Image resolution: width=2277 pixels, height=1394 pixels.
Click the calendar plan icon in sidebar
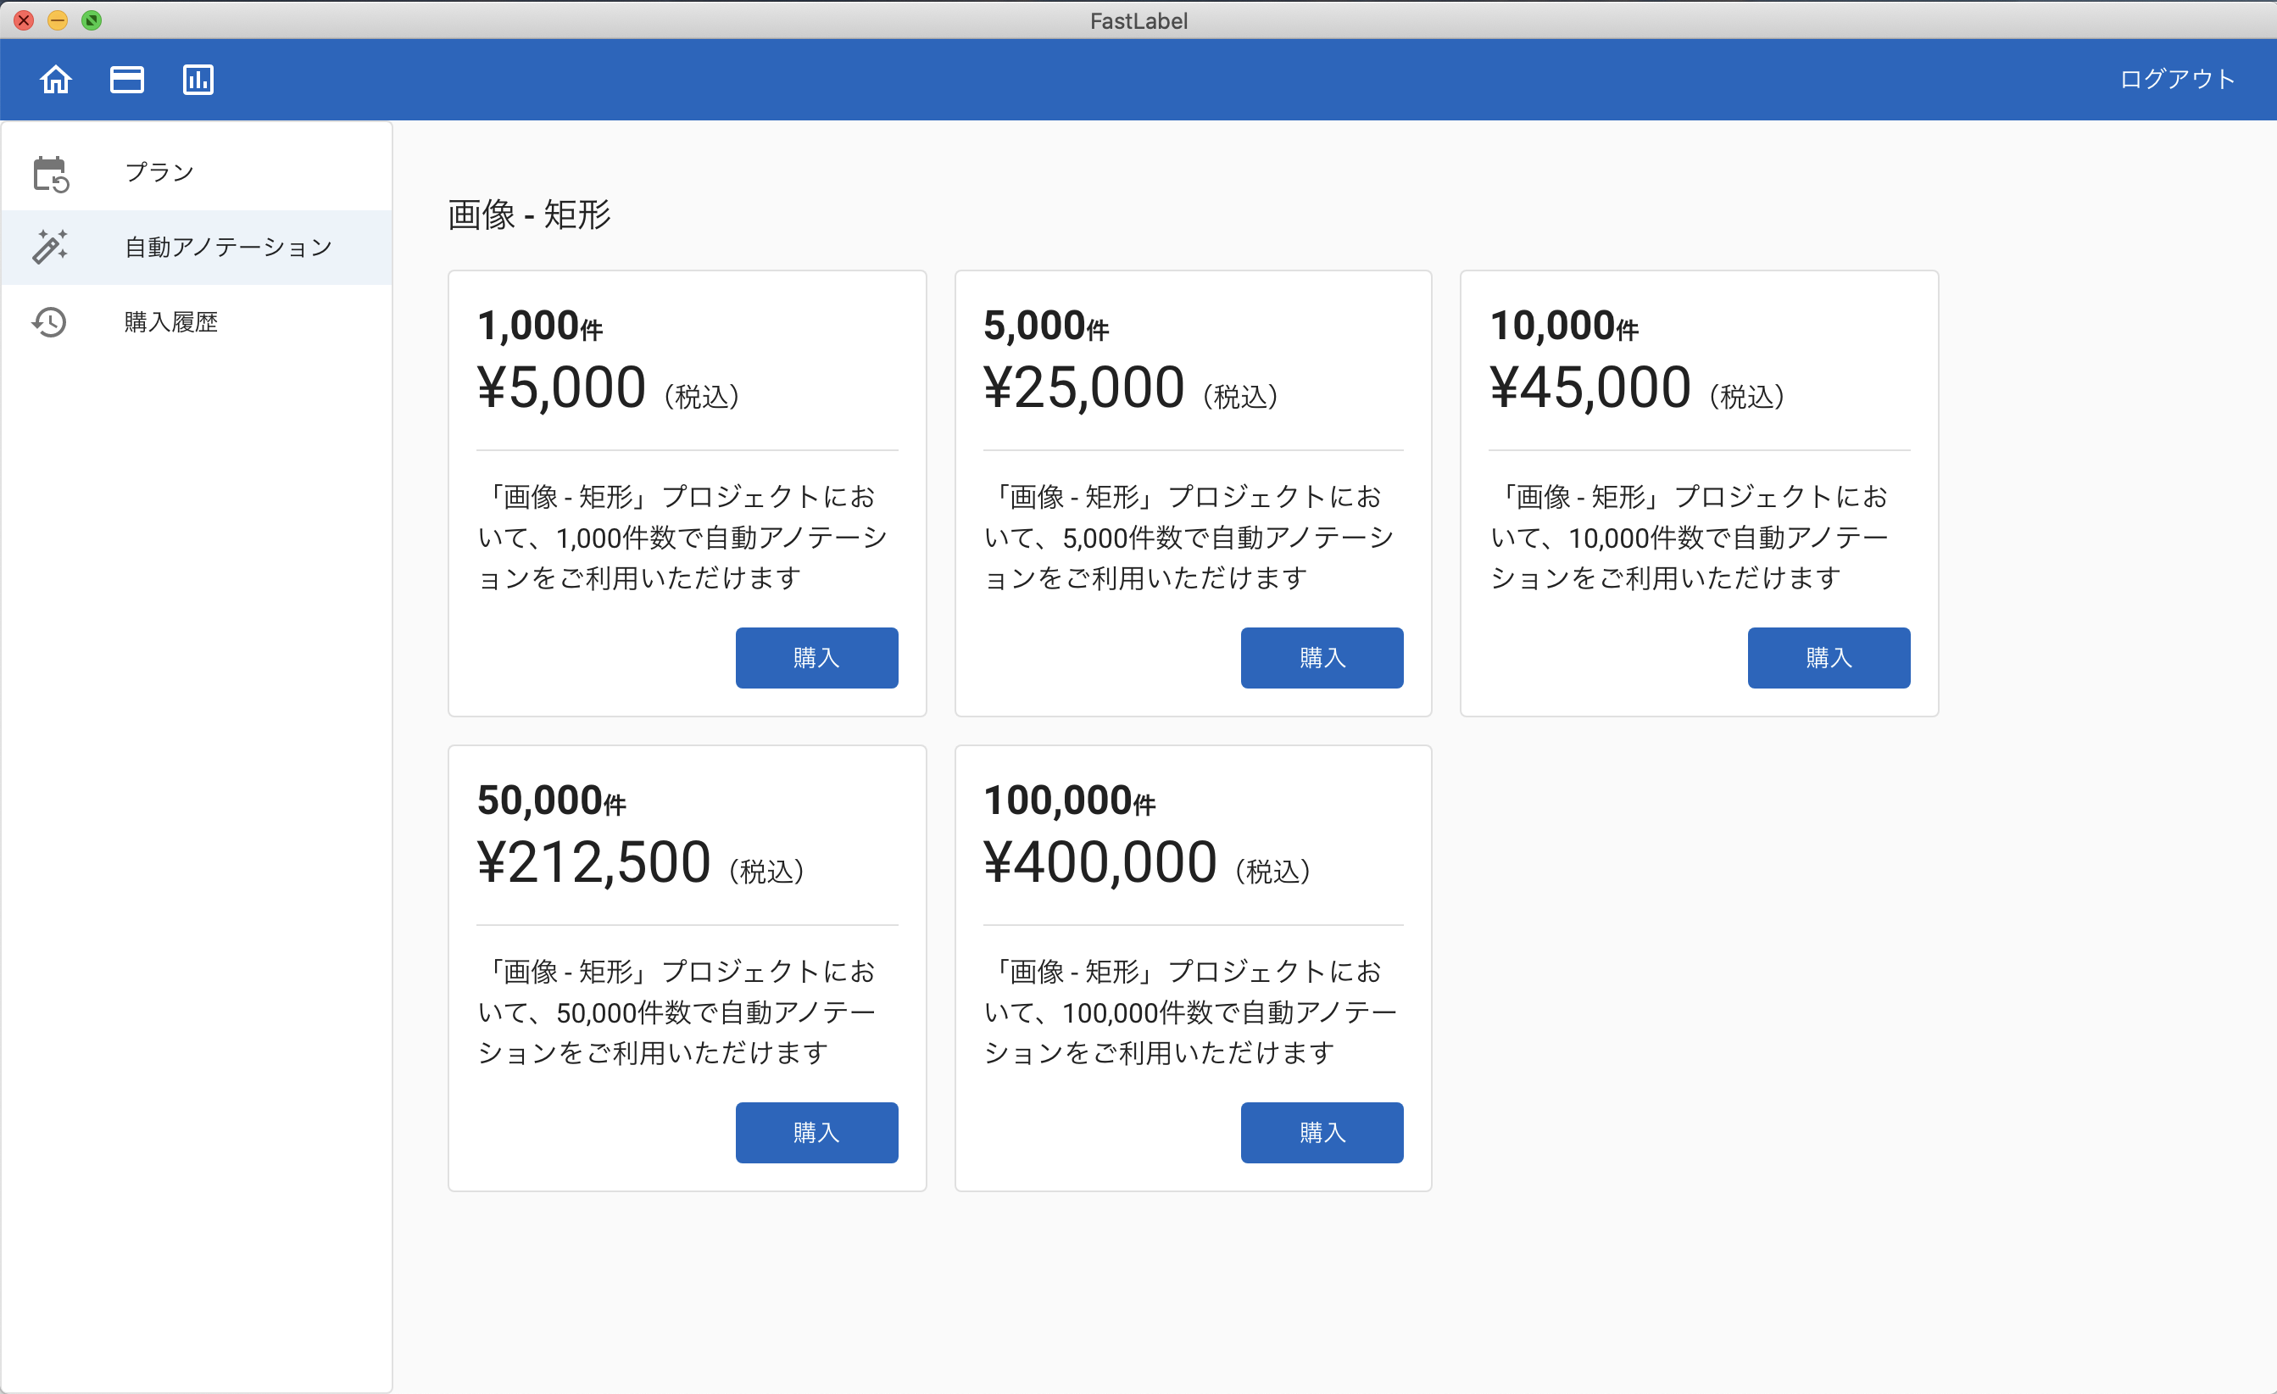coord(51,173)
